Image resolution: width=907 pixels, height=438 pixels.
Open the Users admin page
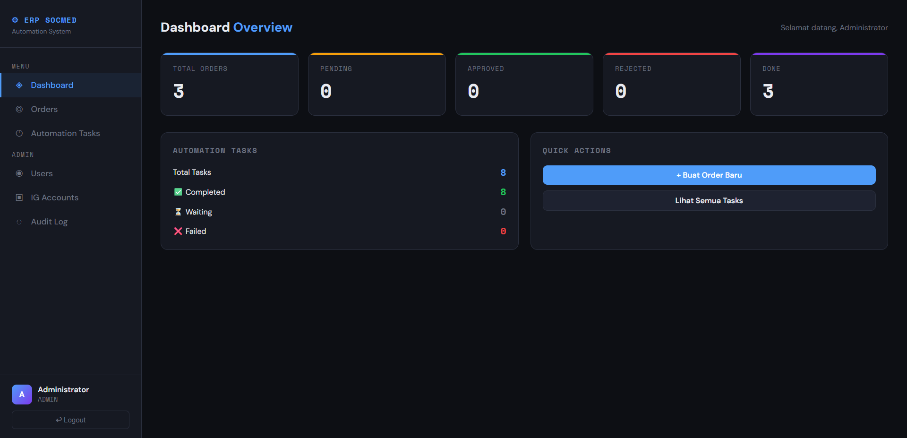point(71,173)
